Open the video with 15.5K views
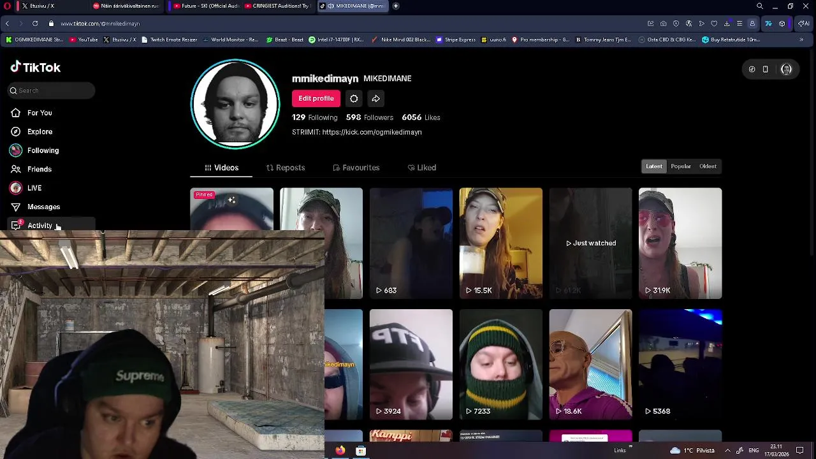 click(500, 243)
